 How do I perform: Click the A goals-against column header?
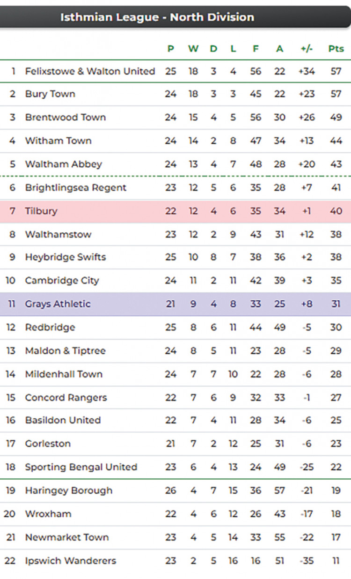click(x=279, y=48)
